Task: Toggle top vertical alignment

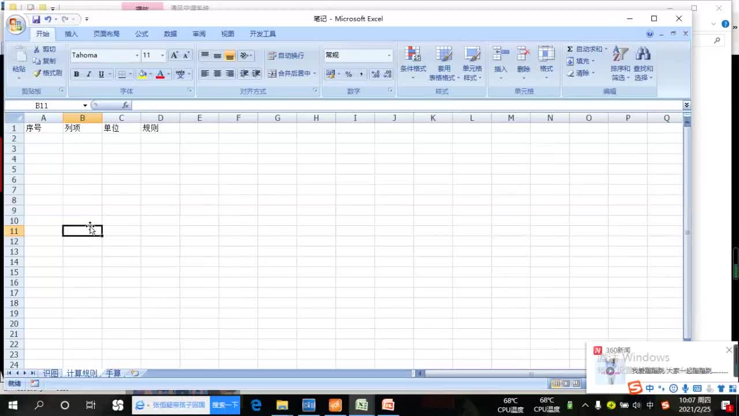Action: pos(205,55)
